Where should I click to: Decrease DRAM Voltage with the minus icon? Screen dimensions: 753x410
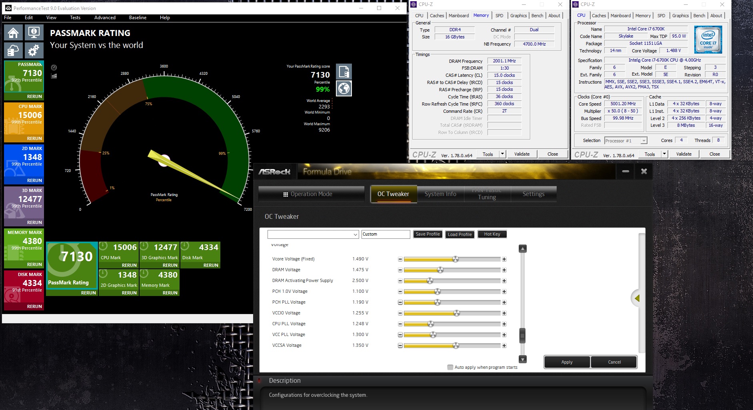tap(400, 270)
